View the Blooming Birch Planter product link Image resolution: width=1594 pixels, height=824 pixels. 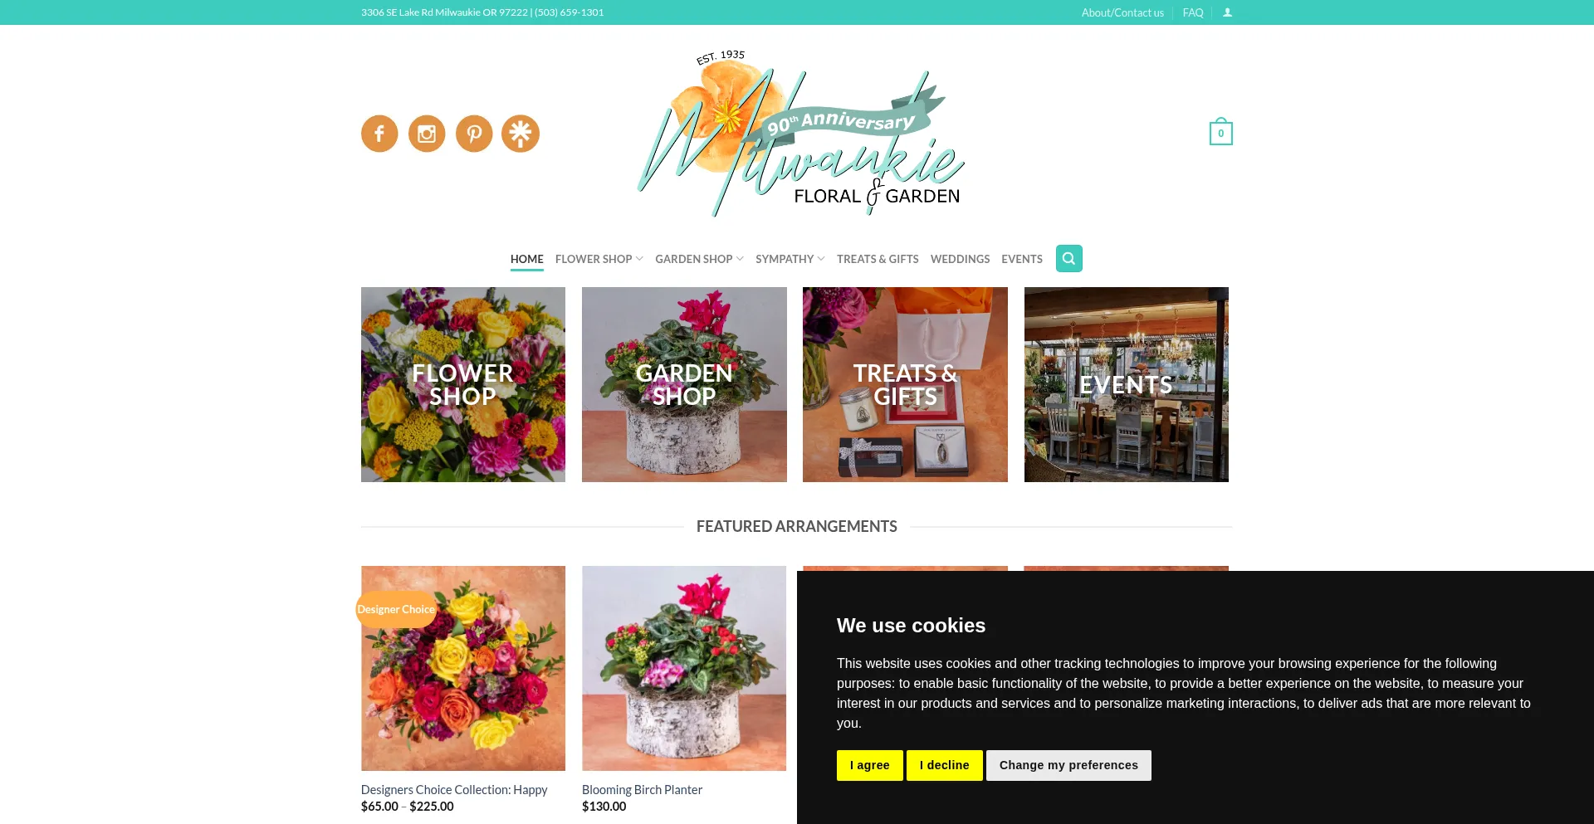(642, 790)
